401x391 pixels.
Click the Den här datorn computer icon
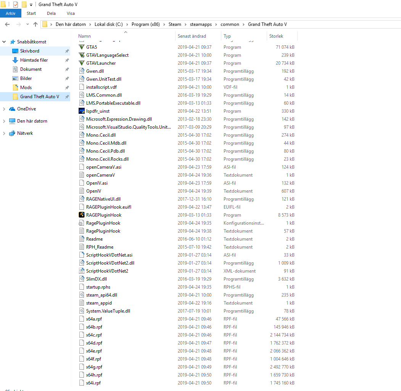coord(12,121)
